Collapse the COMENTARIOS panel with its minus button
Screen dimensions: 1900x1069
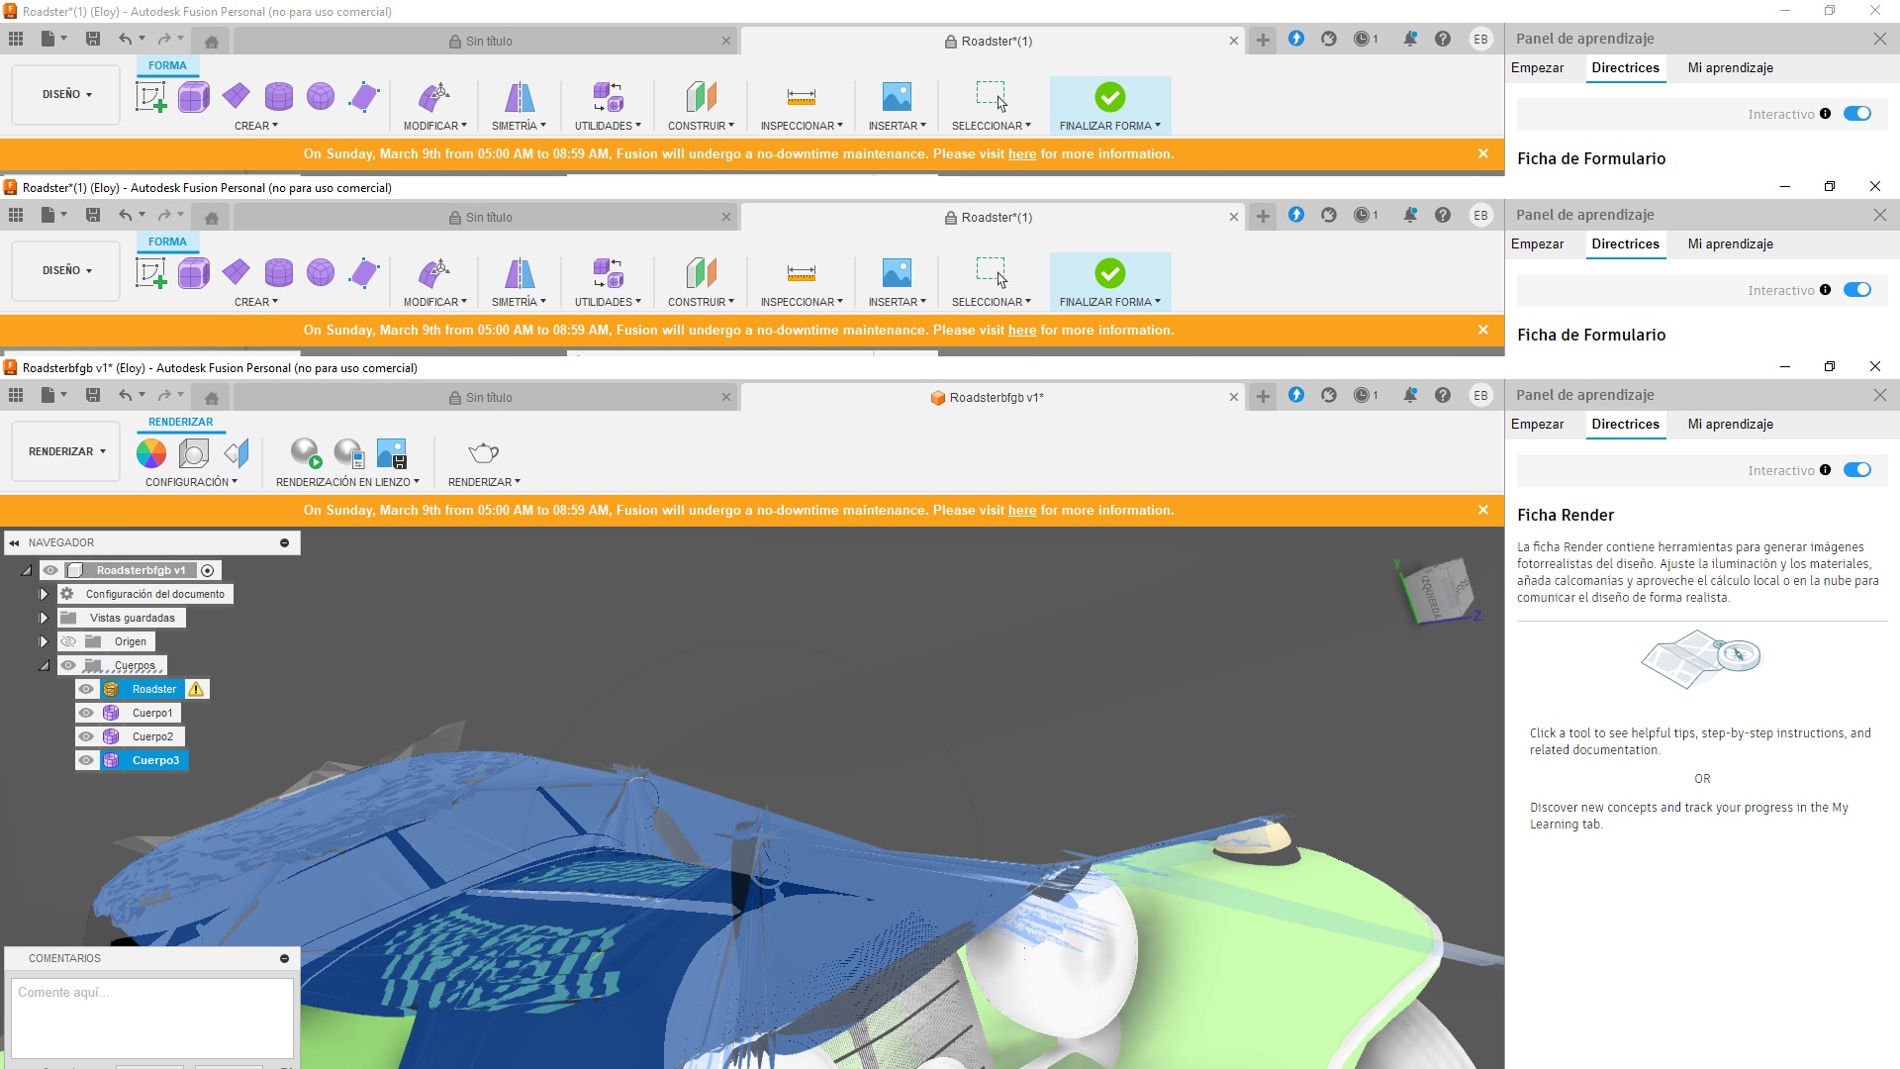pos(284,958)
